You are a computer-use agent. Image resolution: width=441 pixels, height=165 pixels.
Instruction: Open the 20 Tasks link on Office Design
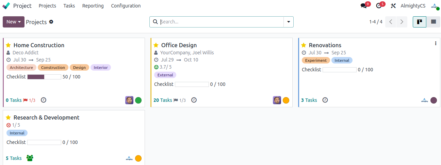tap(163, 100)
